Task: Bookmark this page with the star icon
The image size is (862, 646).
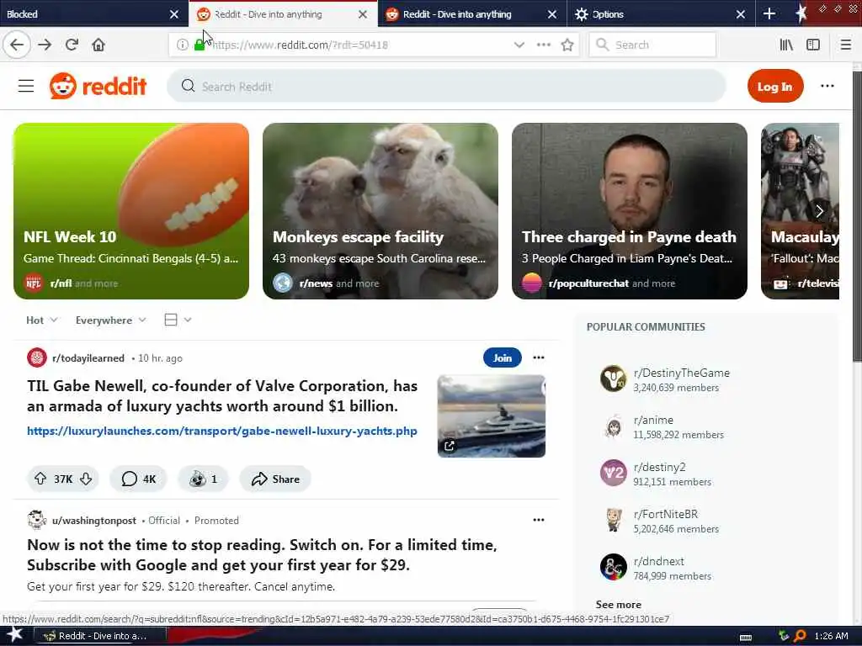Action: 567,45
